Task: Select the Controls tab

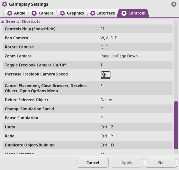Action: coord(133,13)
